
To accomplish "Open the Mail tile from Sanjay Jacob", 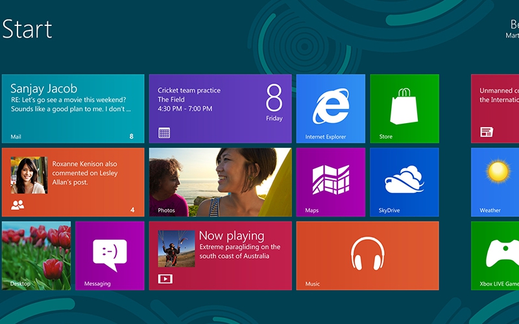I will tap(73, 108).
